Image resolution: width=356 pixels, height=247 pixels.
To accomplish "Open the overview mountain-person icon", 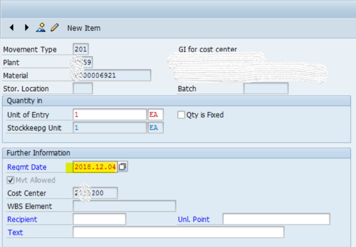I will 41,28.
